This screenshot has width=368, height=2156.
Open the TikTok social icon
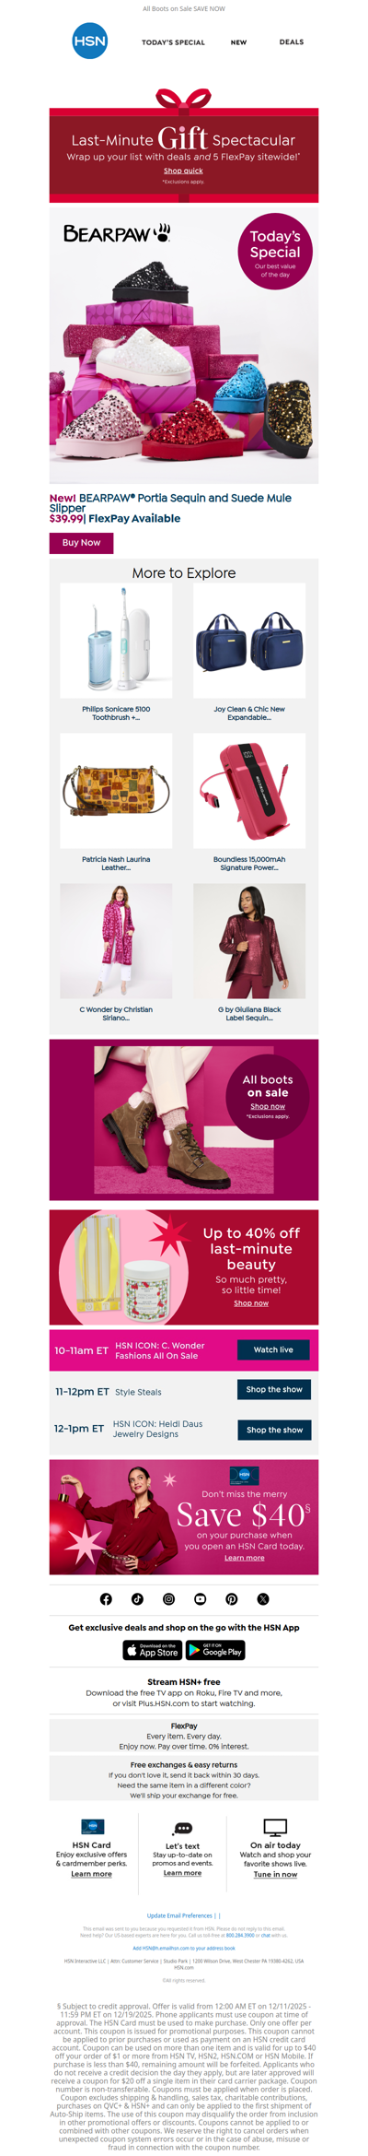137,1598
